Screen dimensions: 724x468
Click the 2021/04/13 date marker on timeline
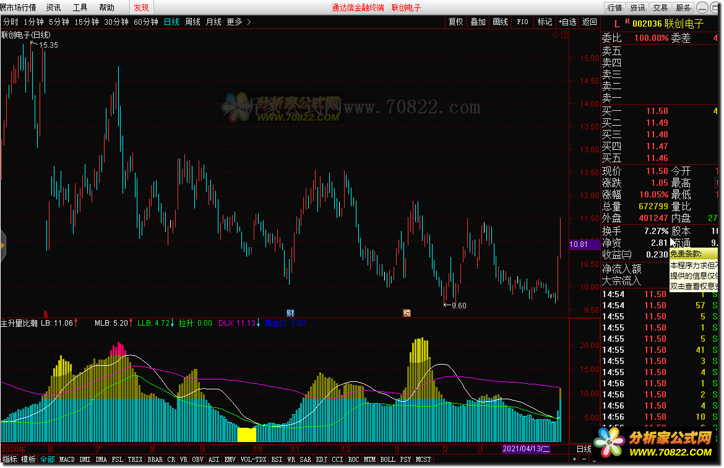coord(526,449)
